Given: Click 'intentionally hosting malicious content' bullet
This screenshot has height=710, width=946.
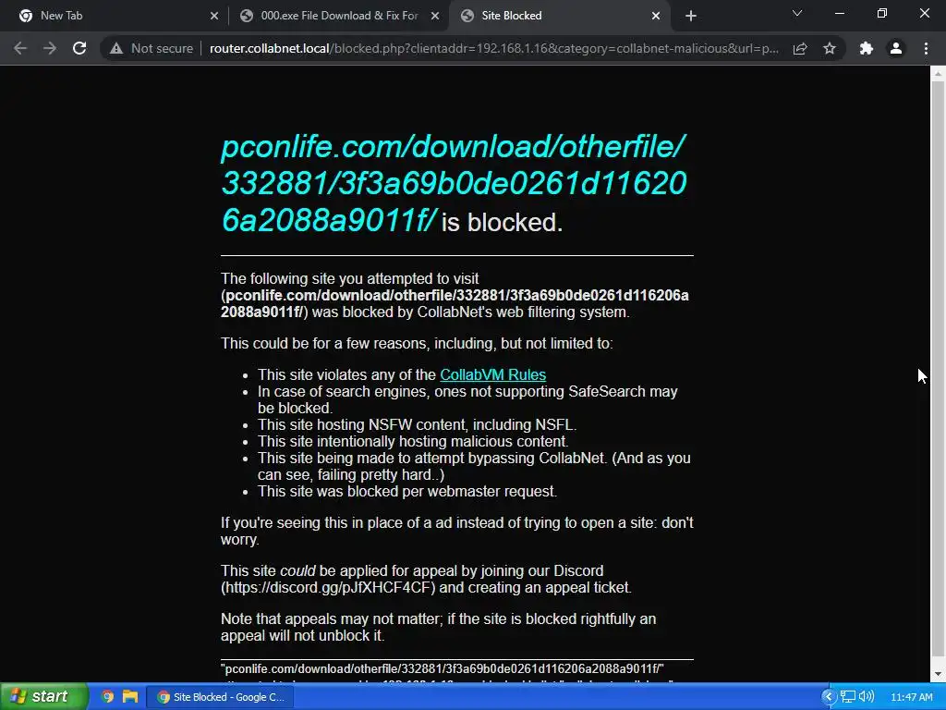Looking at the screenshot, I should (x=413, y=441).
